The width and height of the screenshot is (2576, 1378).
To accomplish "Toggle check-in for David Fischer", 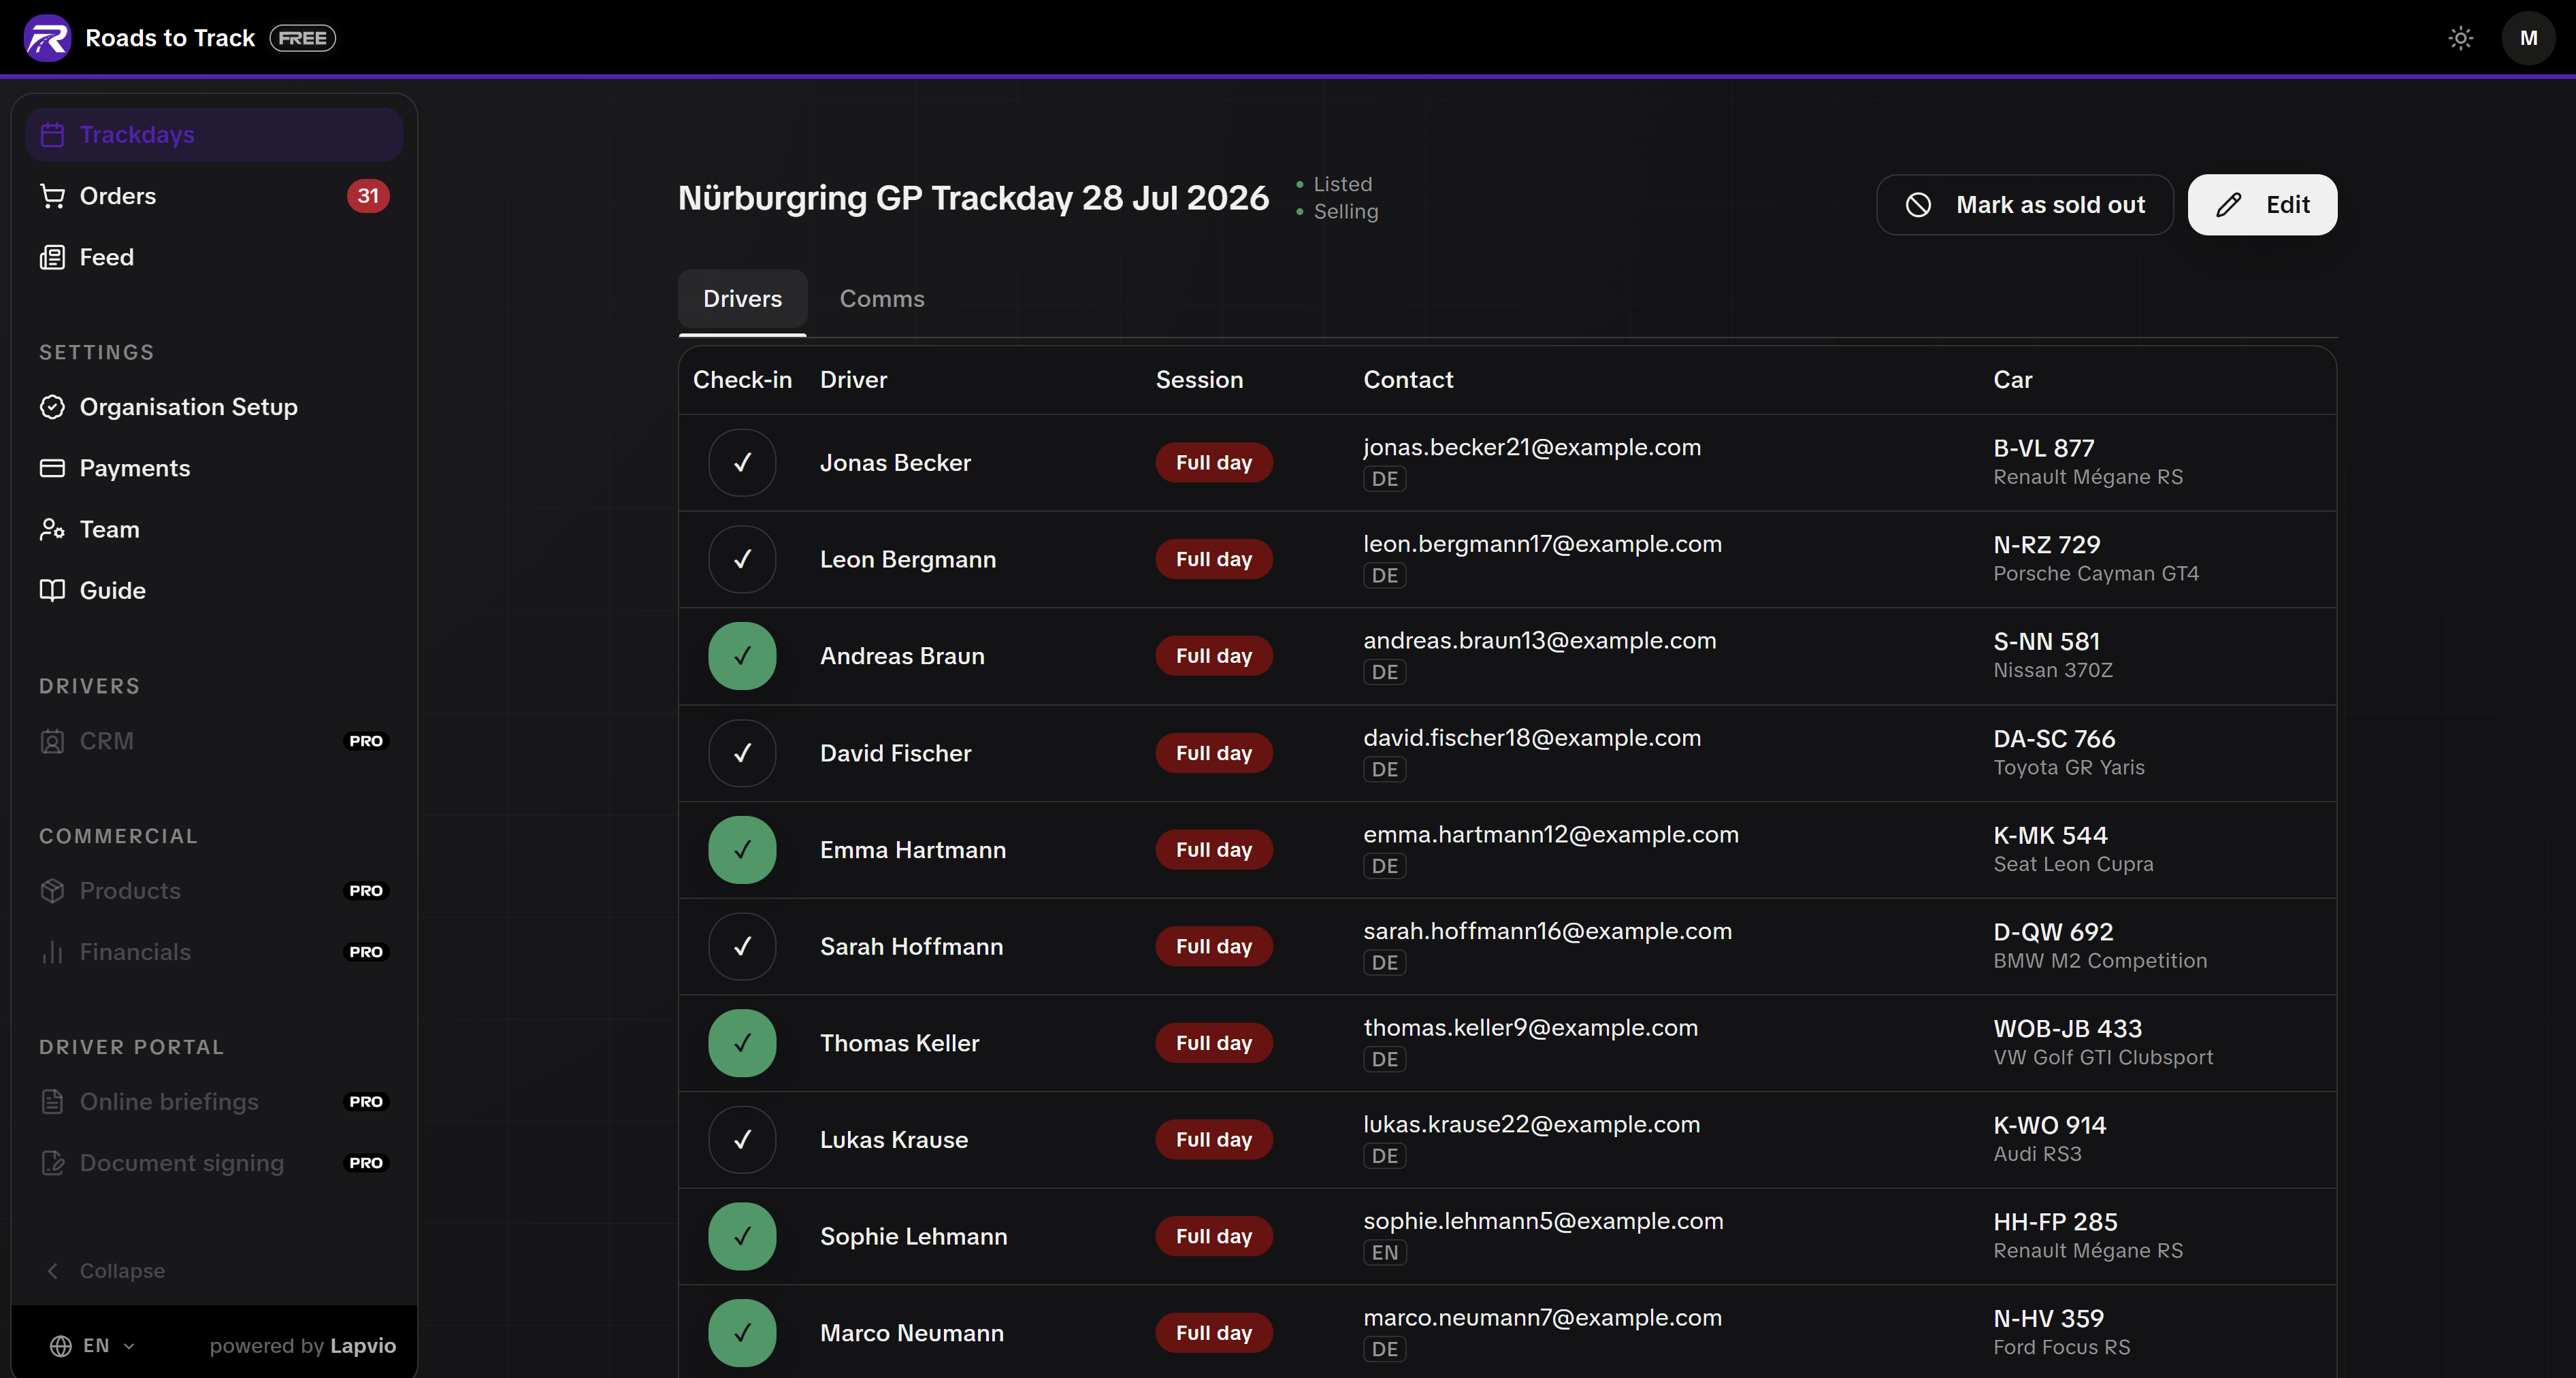I will point(742,753).
